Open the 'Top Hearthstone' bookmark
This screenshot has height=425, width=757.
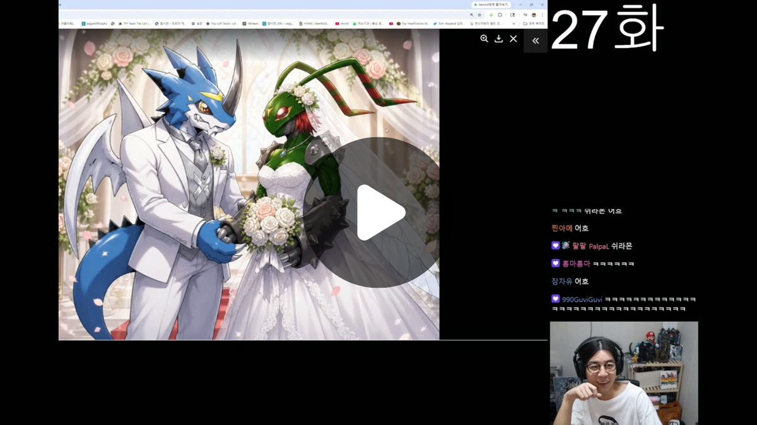[x=413, y=23]
